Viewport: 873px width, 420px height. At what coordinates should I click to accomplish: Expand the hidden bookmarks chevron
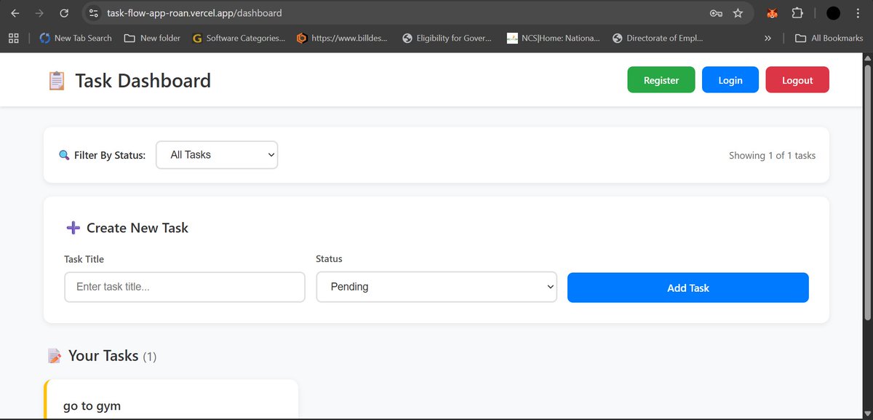(x=768, y=38)
